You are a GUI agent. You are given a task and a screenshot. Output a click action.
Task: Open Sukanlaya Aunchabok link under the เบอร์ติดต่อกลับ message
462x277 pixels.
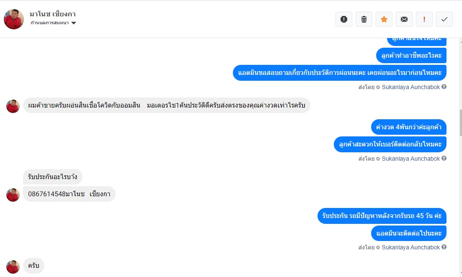tap(410, 159)
